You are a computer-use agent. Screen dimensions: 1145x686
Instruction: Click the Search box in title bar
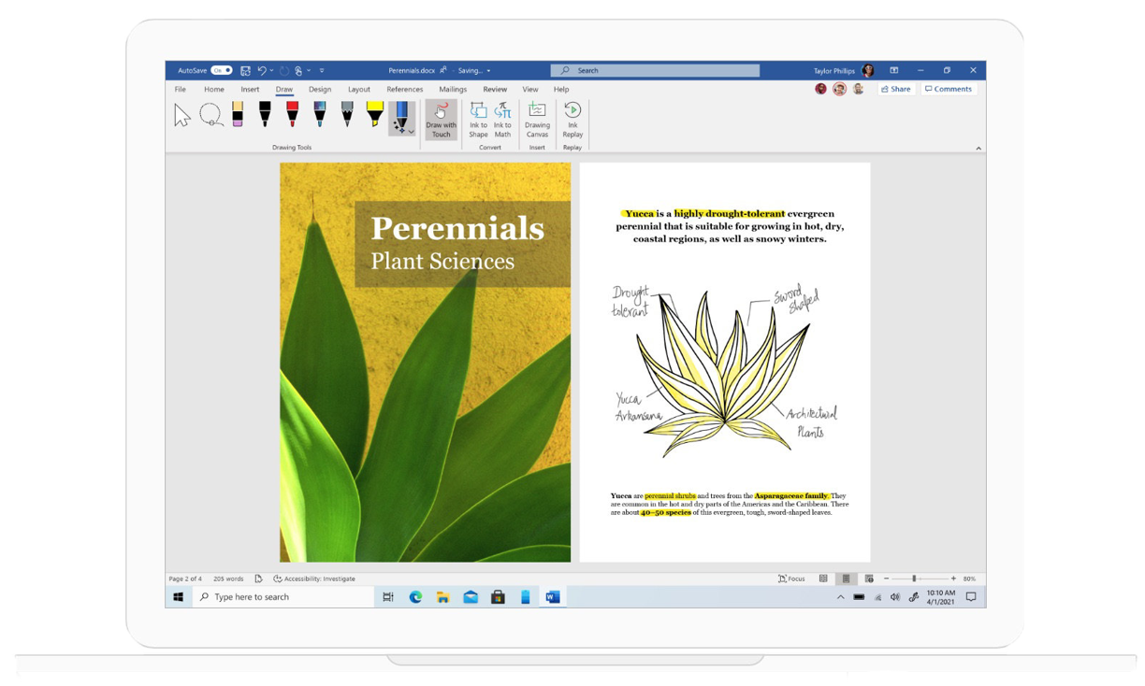tap(655, 70)
